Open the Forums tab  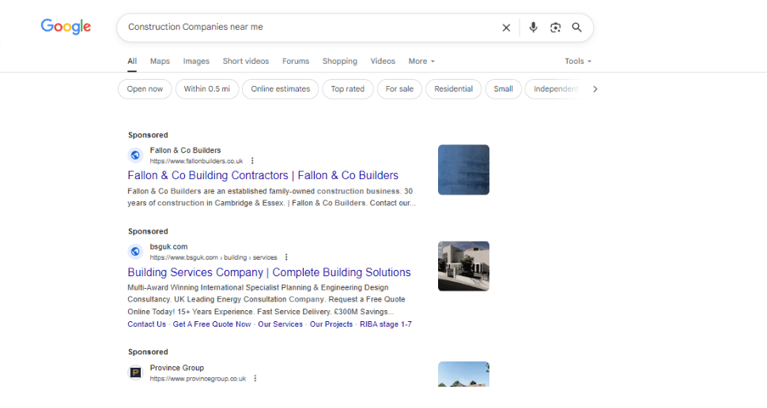click(296, 61)
